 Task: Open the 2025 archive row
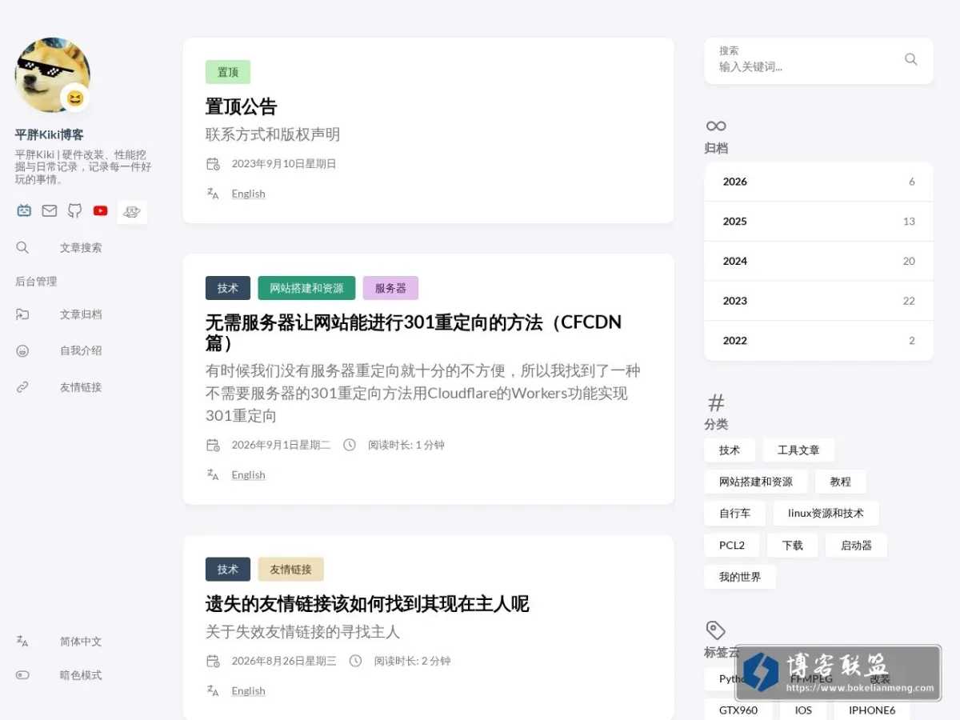(818, 222)
